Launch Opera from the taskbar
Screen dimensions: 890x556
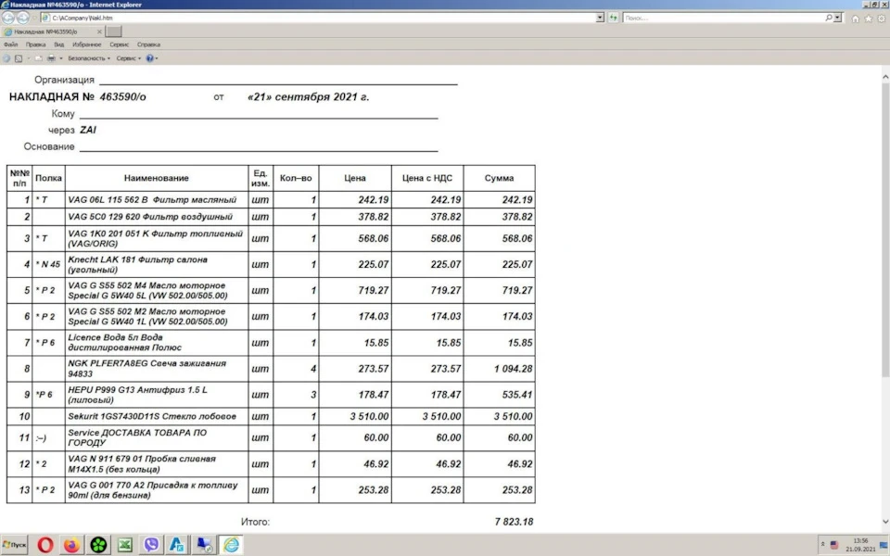pyautogui.click(x=45, y=545)
